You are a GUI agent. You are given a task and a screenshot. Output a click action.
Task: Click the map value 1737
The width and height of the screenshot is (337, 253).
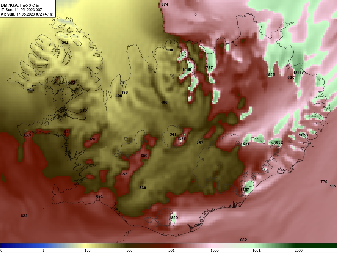pyautogui.click(x=208, y=68)
